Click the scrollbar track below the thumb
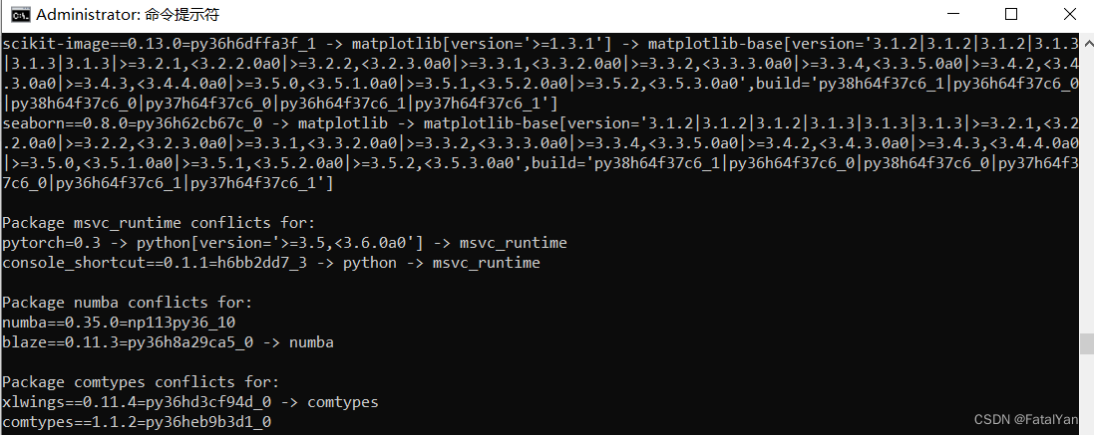This screenshot has height=435, width=1094. [1086, 394]
